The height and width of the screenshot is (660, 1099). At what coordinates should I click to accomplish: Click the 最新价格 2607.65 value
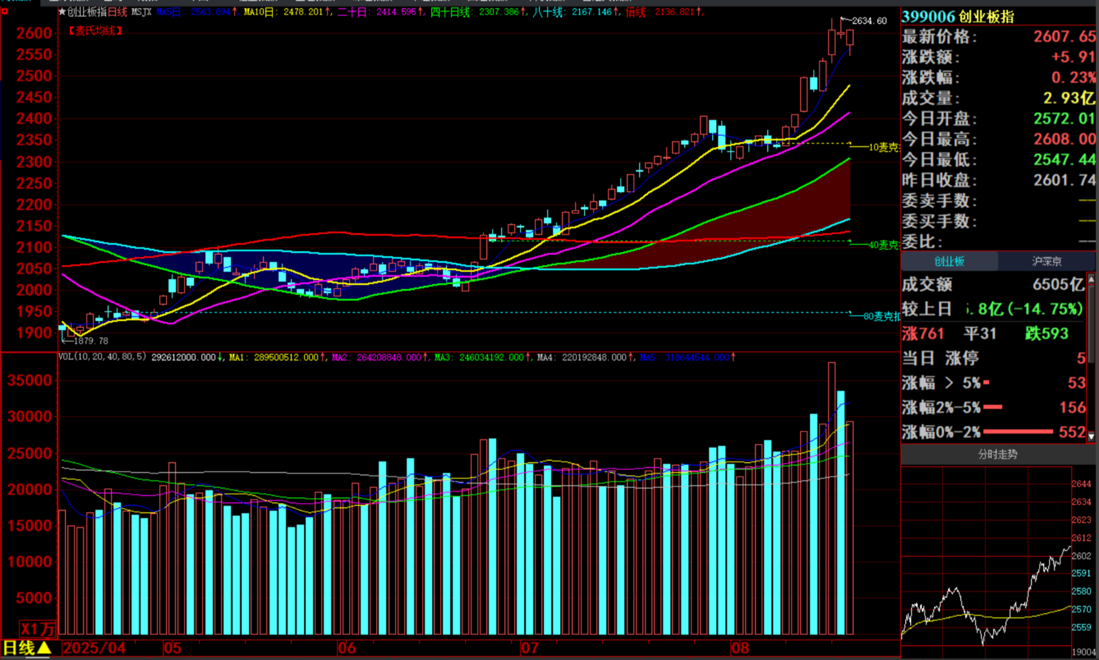tap(1064, 36)
